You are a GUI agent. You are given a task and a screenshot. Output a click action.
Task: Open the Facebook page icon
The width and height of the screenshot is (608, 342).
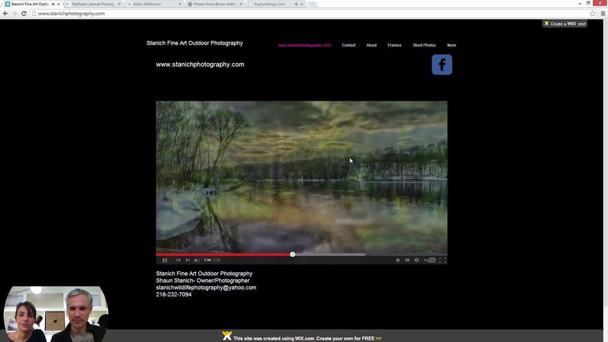click(442, 65)
